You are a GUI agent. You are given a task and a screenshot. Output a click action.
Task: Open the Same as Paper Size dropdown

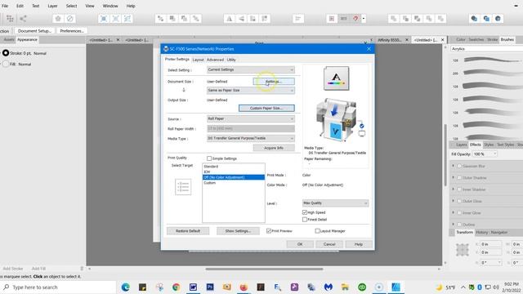click(251, 91)
